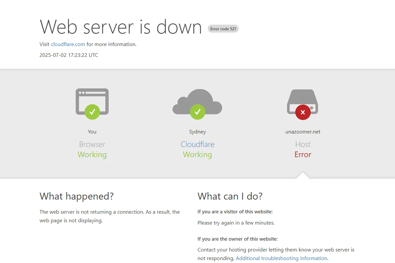Click the host server drive icon

(303, 102)
